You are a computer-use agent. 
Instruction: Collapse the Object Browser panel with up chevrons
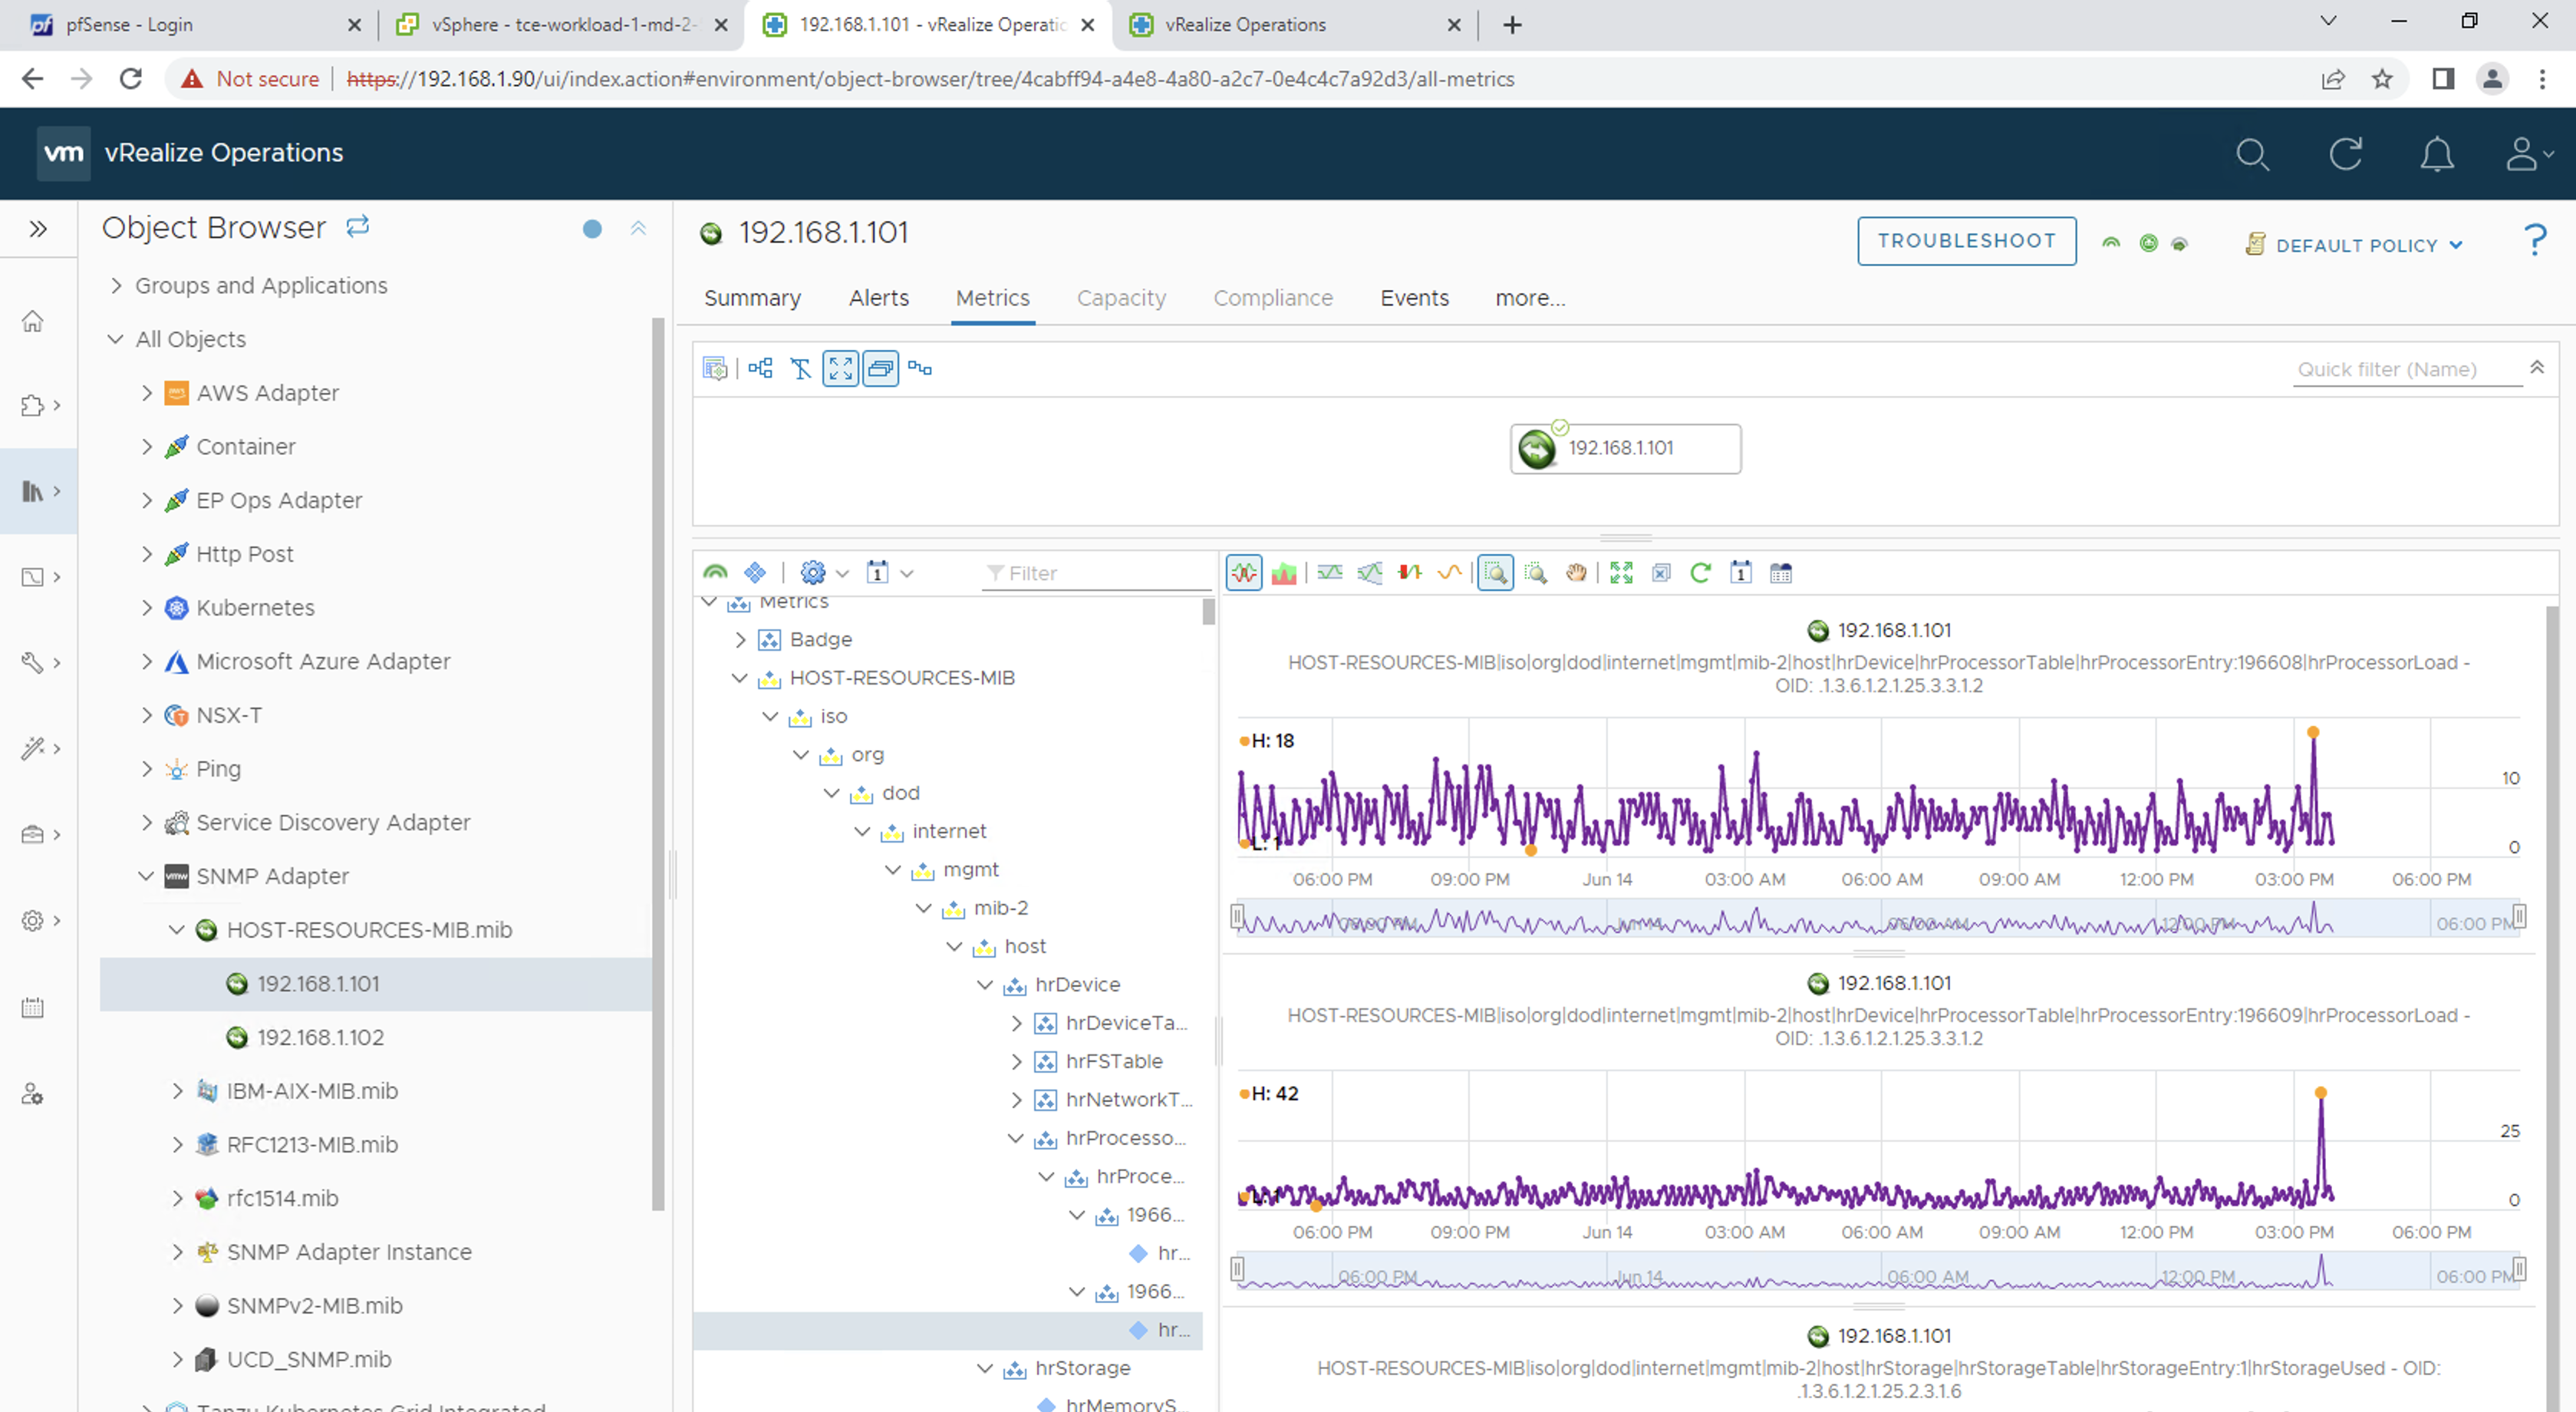[x=638, y=229]
